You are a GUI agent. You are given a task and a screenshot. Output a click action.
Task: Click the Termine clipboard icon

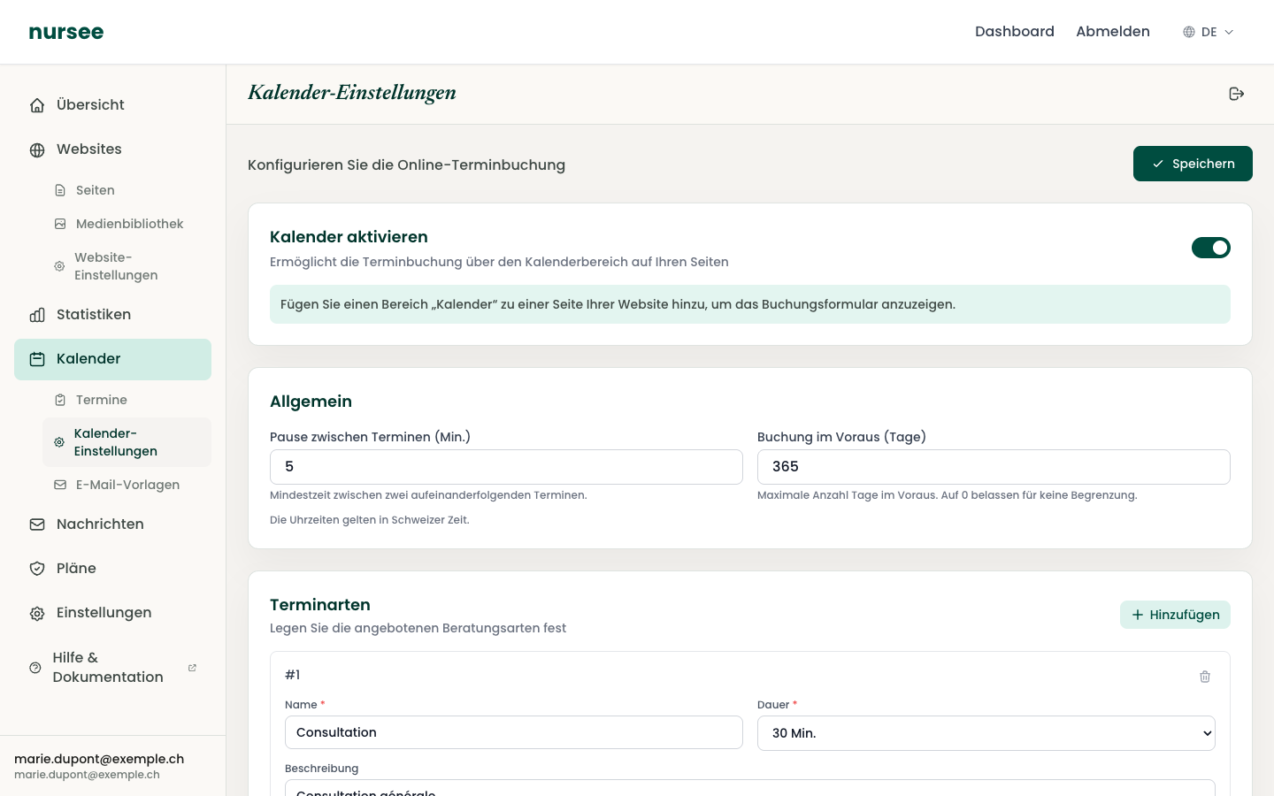pyautogui.click(x=60, y=400)
